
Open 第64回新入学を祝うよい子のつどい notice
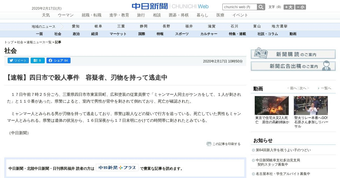[283, 150]
